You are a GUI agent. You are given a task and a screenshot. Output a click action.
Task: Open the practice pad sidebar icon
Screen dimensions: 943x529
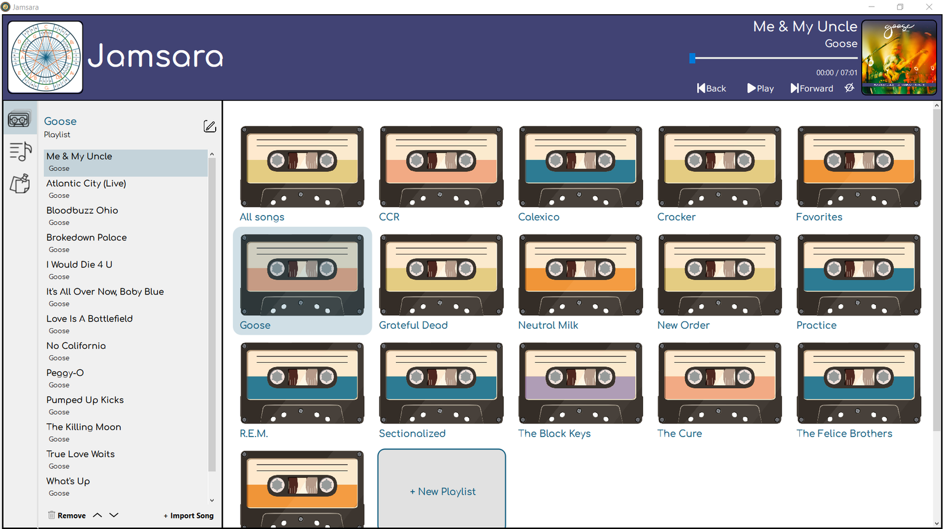click(20, 184)
